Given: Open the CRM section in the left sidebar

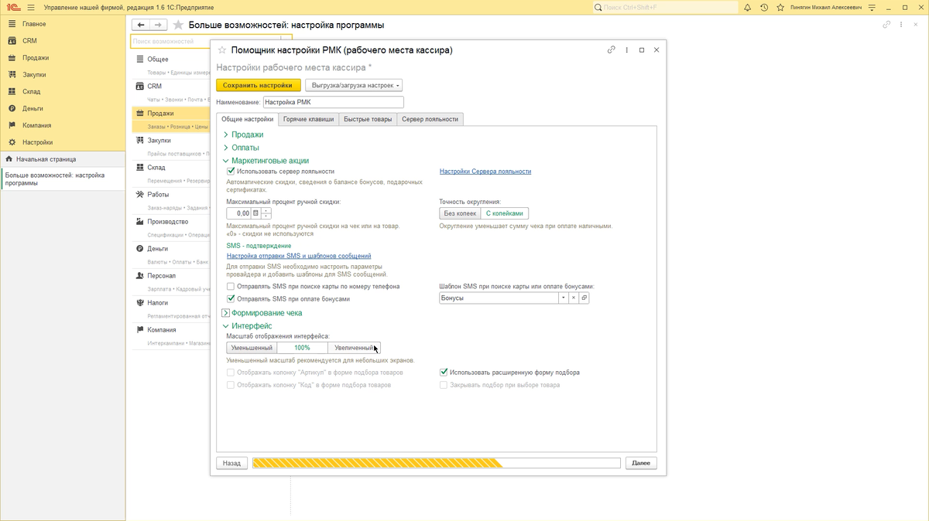Looking at the screenshot, I should [29, 41].
